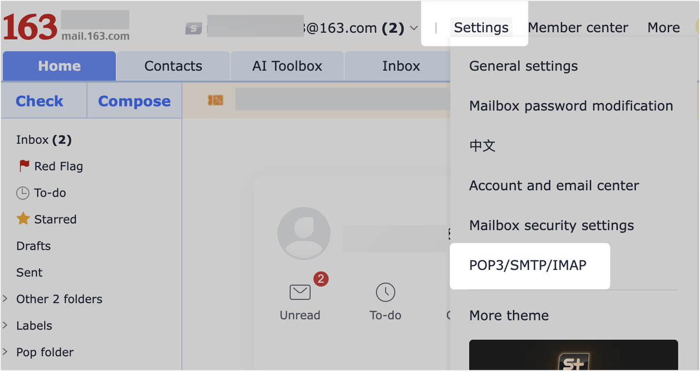Select POP3/SMTP/IMAP option

[528, 266]
